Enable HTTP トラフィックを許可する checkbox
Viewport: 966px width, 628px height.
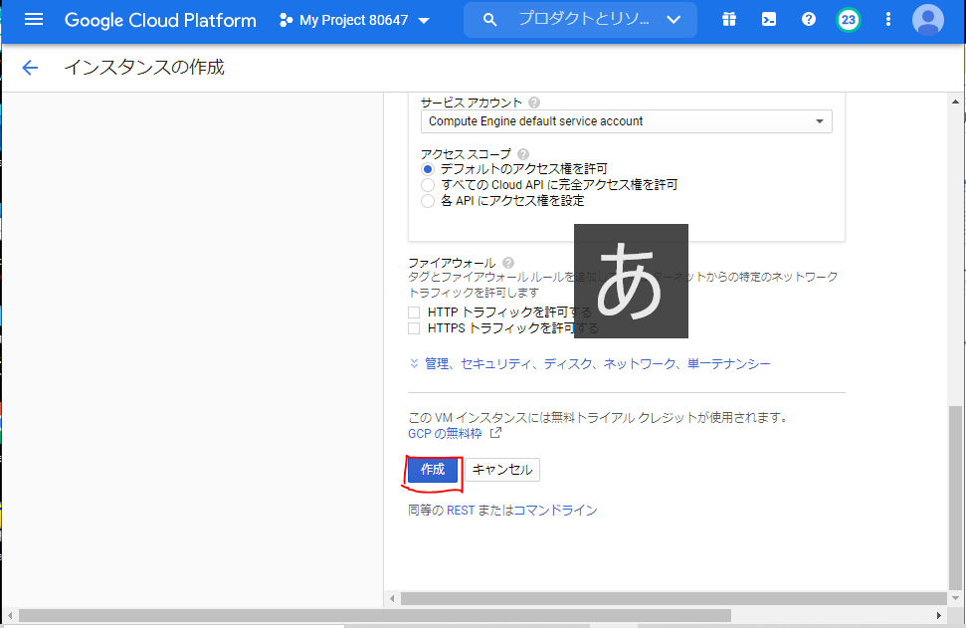click(x=414, y=312)
